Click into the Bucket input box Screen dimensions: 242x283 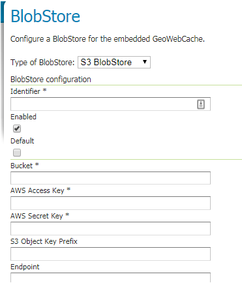pos(110,178)
